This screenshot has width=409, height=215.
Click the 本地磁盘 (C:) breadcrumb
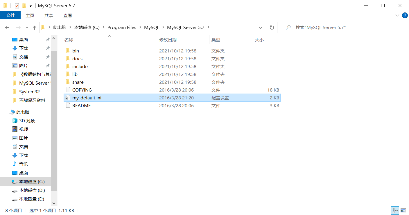coord(87,28)
